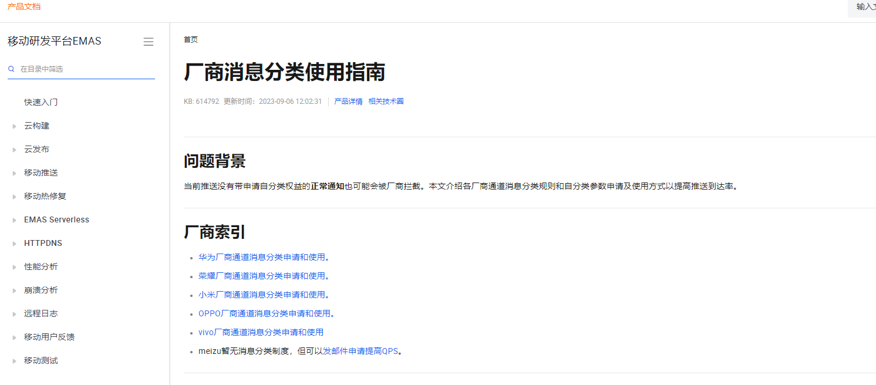The width and height of the screenshot is (876, 385).
Task: Select HTTPDNS in the directory tree
Action: click(43, 243)
